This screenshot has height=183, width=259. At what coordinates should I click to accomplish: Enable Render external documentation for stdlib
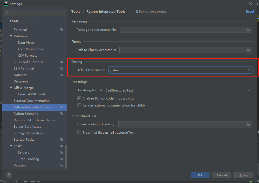click(79, 105)
